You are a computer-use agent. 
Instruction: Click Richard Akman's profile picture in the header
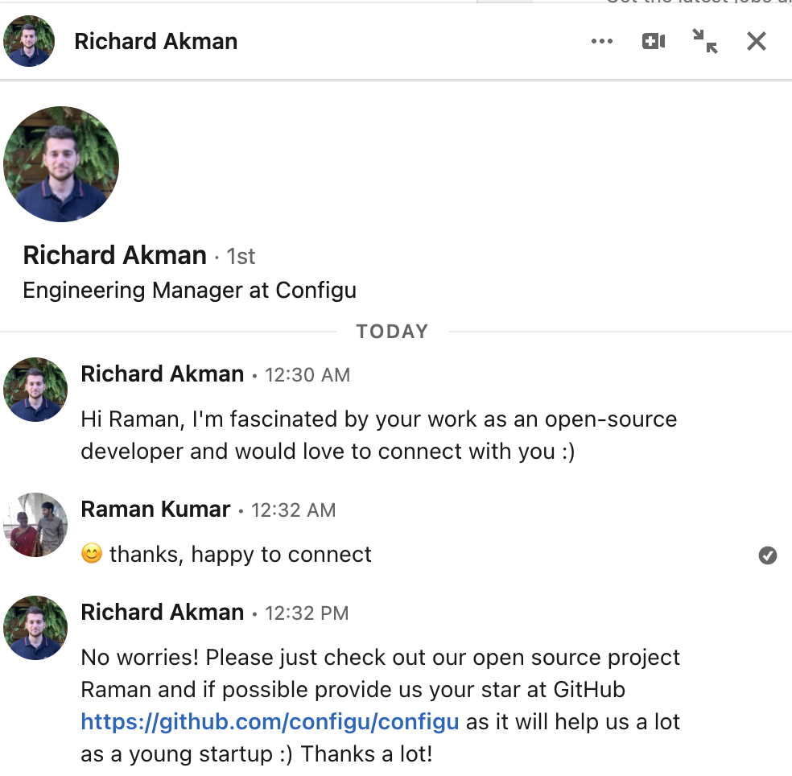pos(28,40)
